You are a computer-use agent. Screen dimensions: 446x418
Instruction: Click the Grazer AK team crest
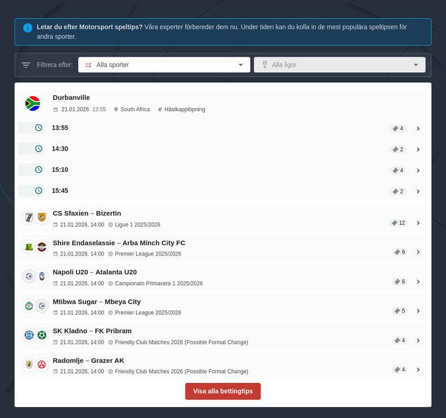tap(42, 365)
